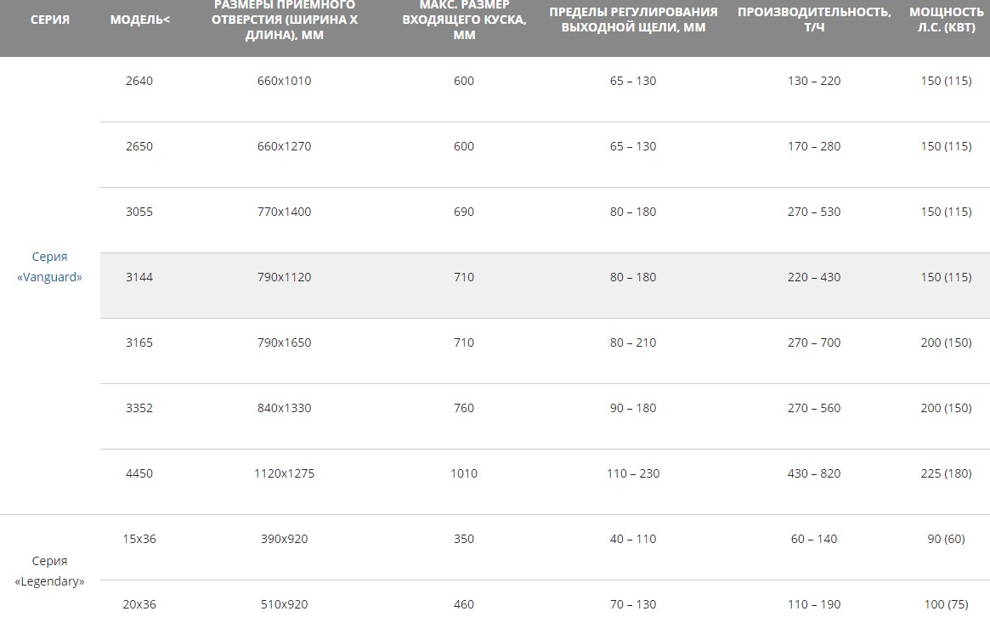Select model 15x36 cell

click(139, 540)
